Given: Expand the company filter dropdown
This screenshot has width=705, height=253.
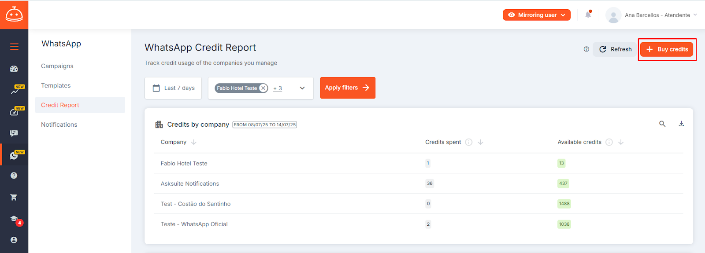Looking at the screenshot, I should click(x=302, y=88).
